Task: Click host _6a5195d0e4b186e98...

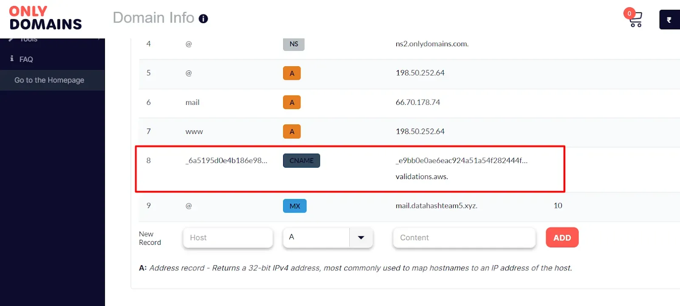Action: pos(227,160)
